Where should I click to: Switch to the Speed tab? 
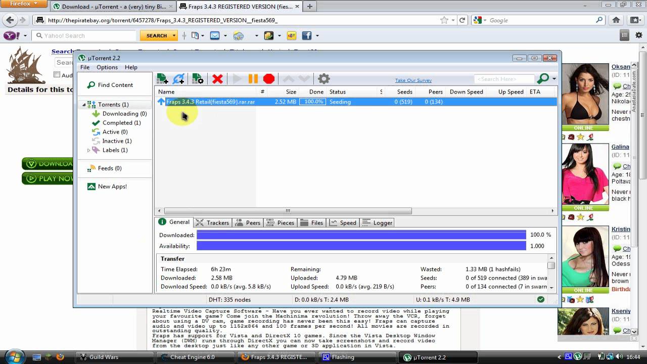tap(343, 222)
